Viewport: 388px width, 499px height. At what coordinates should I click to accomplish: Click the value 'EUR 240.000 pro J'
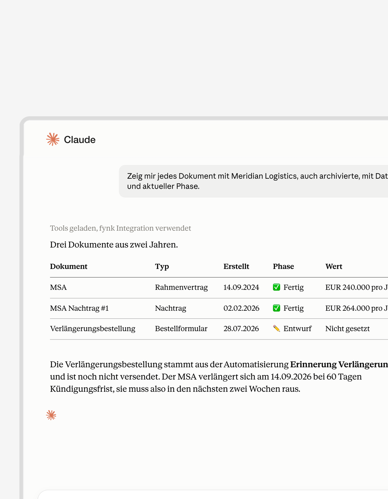click(x=356, y=287)
